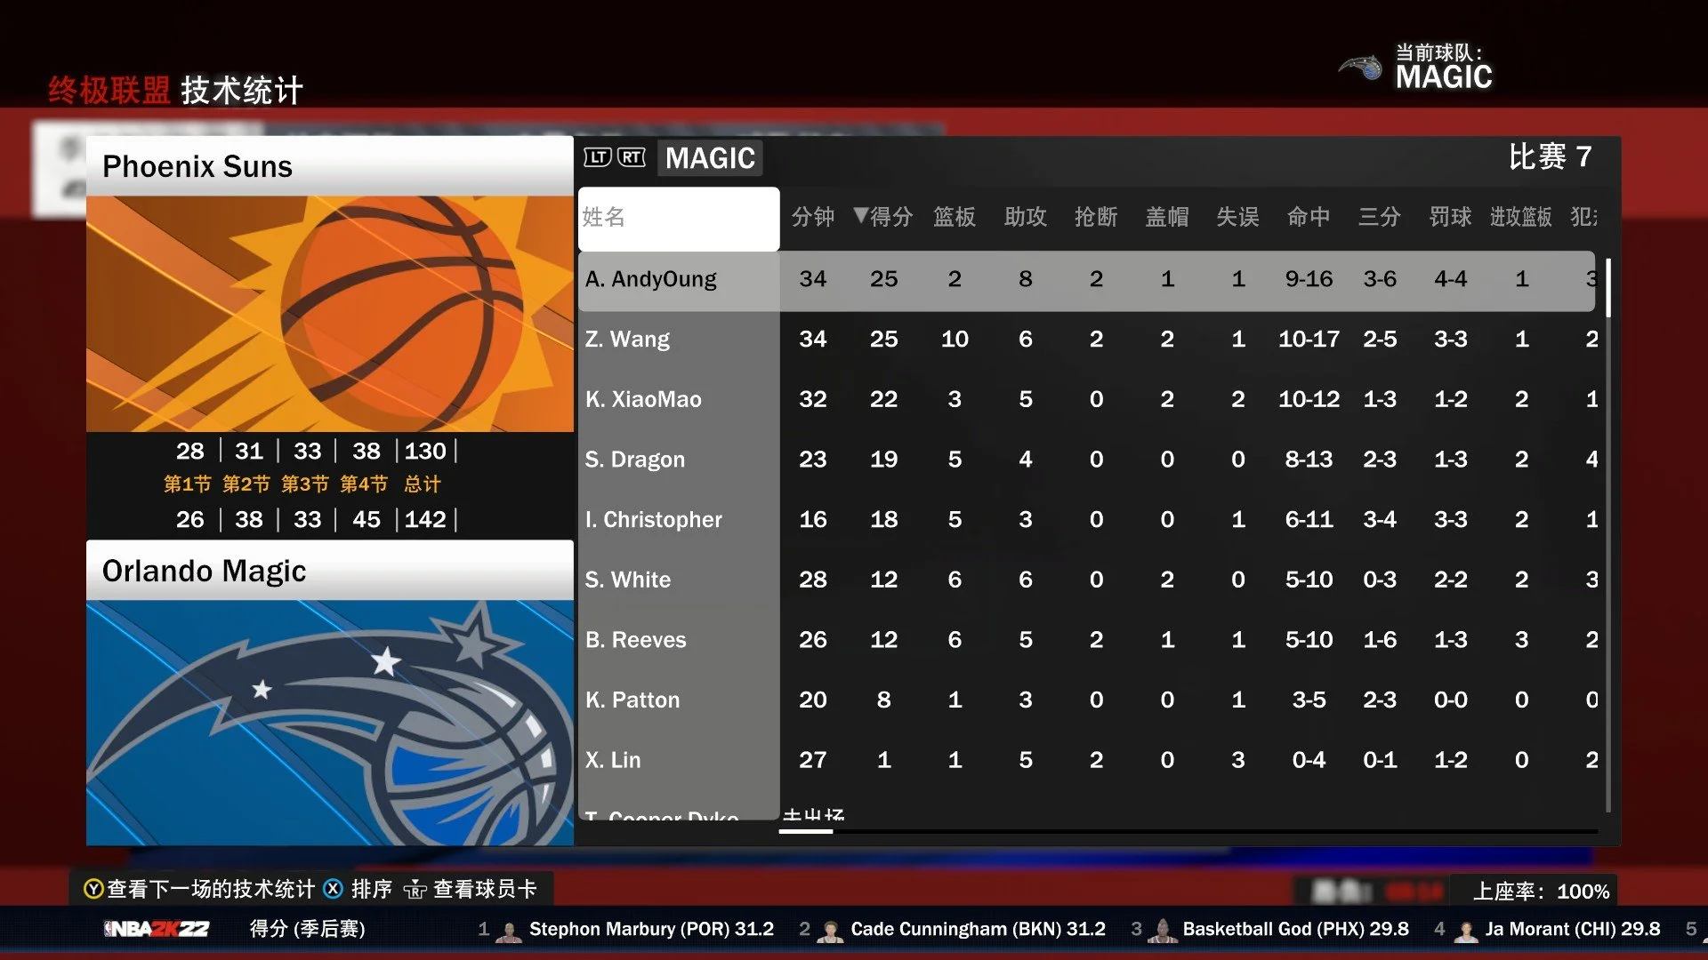Select the 助攻 assists column header
The image size is (1708, 960).
(x=1025, y=217)
